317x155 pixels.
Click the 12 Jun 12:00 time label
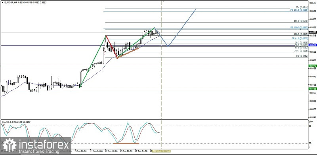[111, 151]
